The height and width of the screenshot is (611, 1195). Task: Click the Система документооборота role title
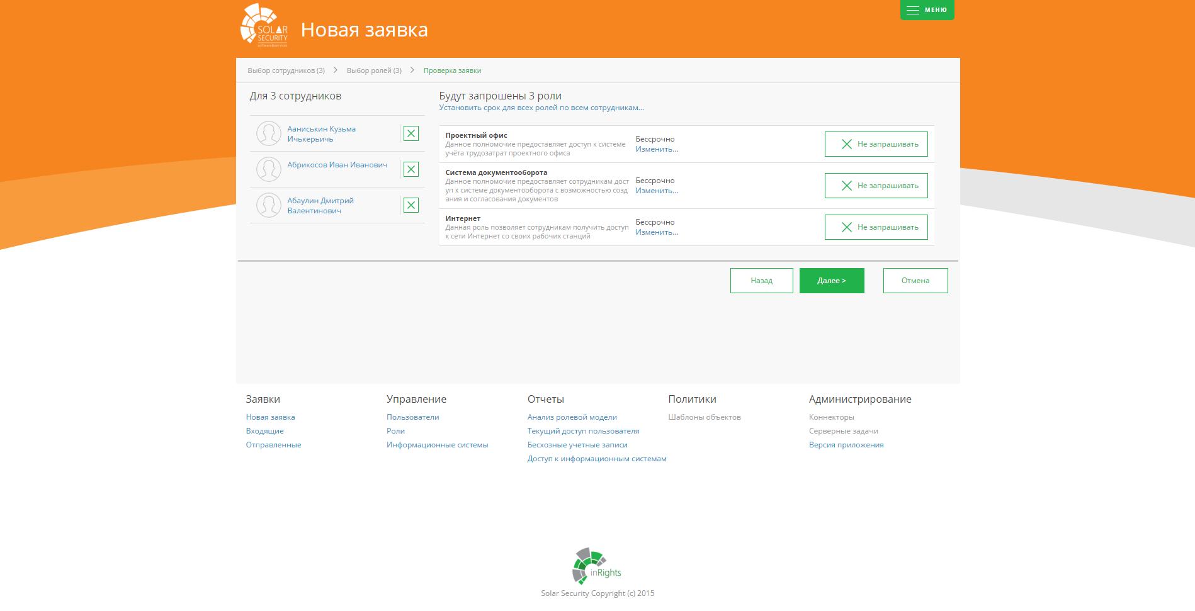(496, 172)
